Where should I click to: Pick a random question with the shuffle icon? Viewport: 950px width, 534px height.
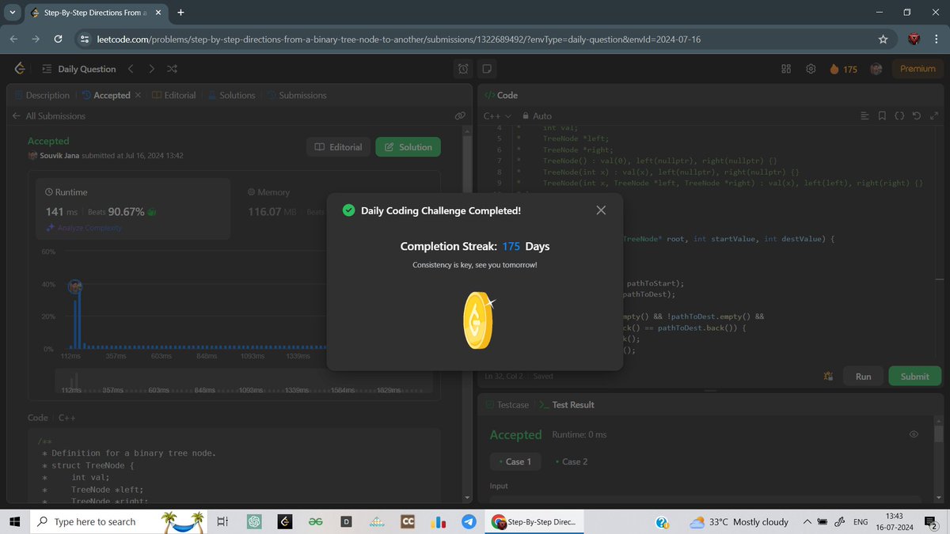click(x=173, y=69)
